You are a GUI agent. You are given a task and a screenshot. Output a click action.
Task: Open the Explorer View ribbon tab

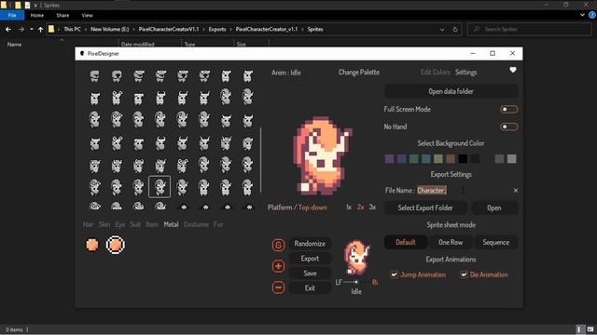(87, 15)
